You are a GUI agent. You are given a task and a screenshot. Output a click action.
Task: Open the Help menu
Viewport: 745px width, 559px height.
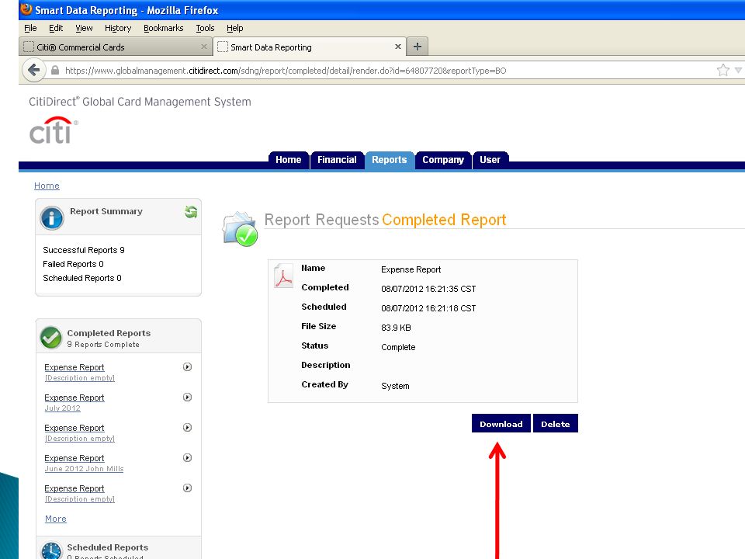[234, 28]
